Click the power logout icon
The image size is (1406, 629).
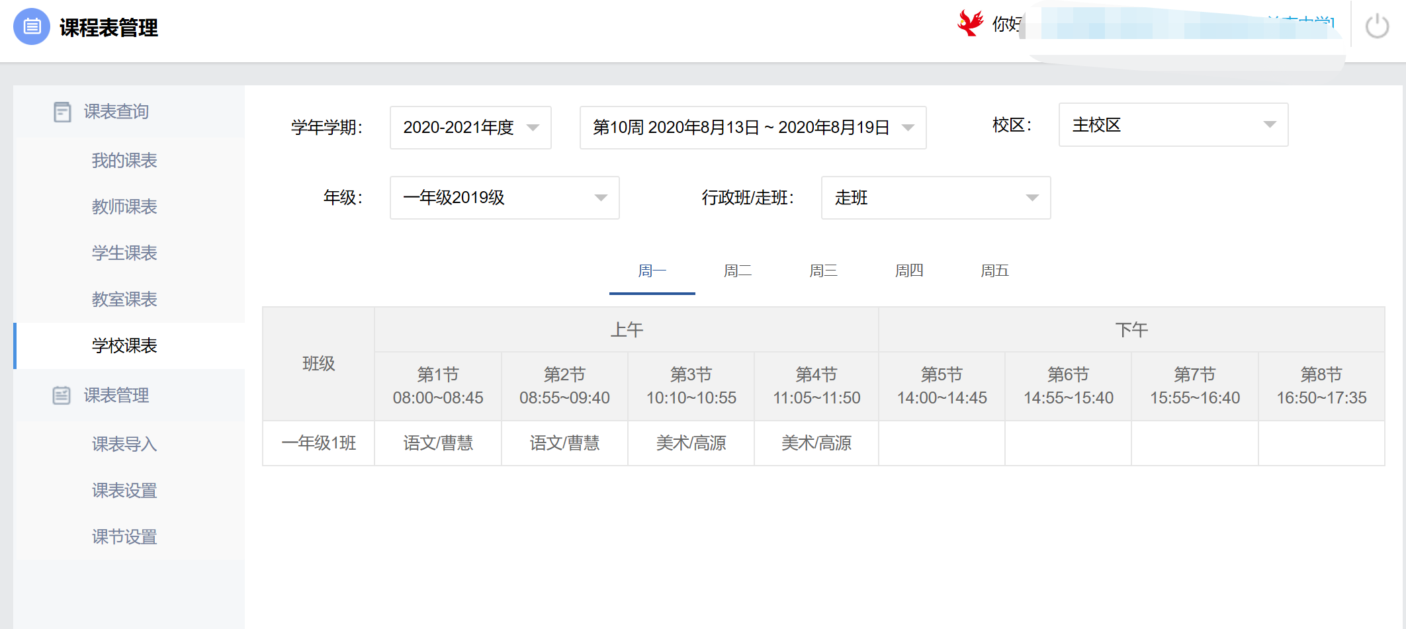pyautogui.click(x=1377, y=26)
